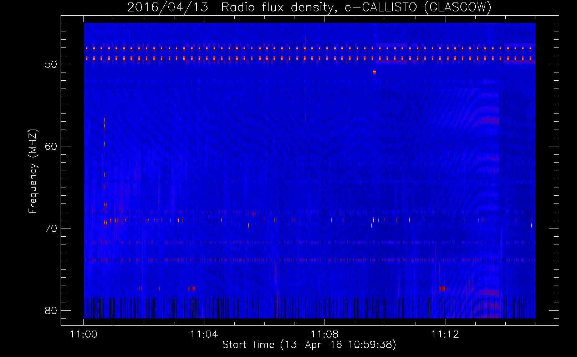The width and height of the screenshot is (577, 357).
Task: Click the 11:00 time axis label
Action: (x=84, y=335)
